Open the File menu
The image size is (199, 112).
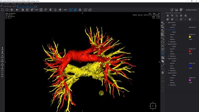tap(2, 3)
